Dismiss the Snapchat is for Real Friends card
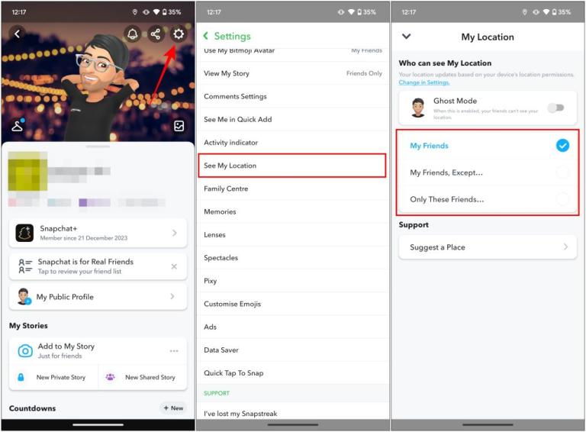 tap(174, 266)
